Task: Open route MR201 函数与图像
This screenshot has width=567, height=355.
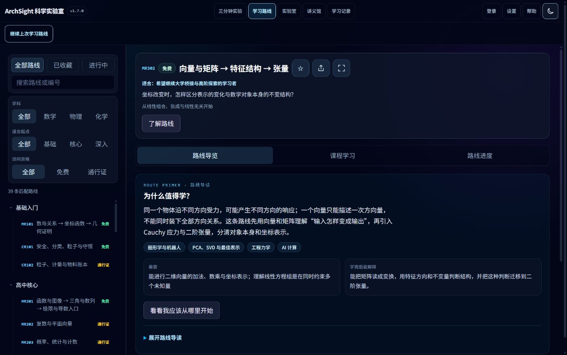Action: tap(65, 305)
